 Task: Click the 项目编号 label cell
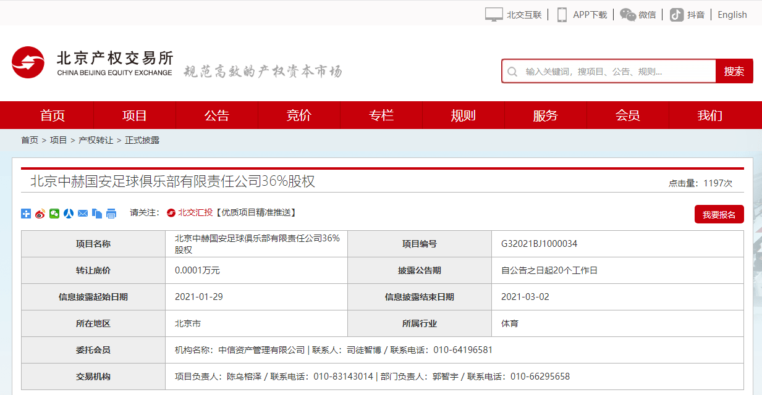coord(420,244)
